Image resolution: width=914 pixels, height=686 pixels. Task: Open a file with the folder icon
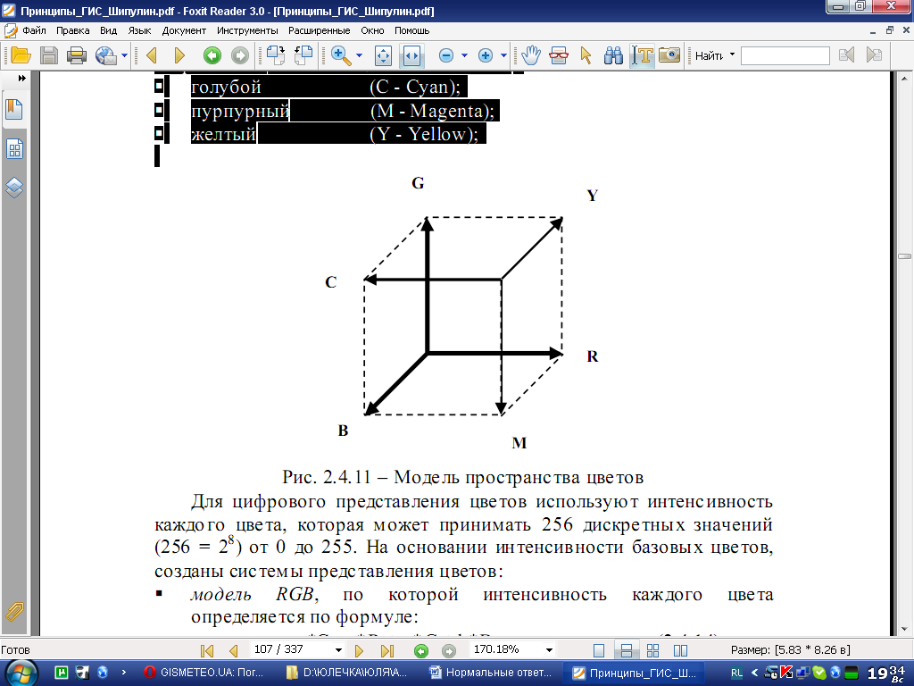[x=21, y=56]
